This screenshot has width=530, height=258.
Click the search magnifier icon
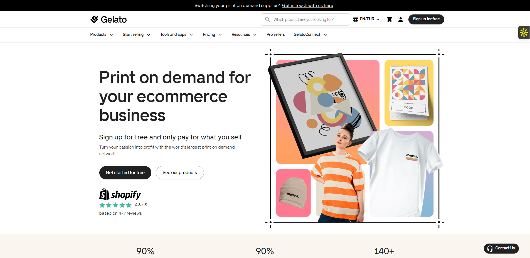coord(267,19)
